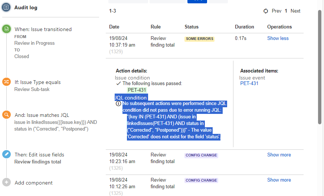Click the Rule column header

(x=156, y=27)
